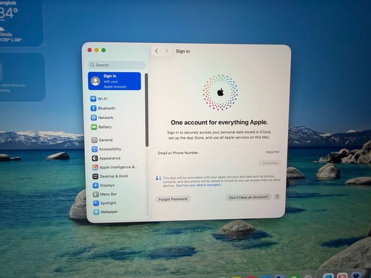Click the sidebar Search field
371x278 pixels.
(116, 65)
